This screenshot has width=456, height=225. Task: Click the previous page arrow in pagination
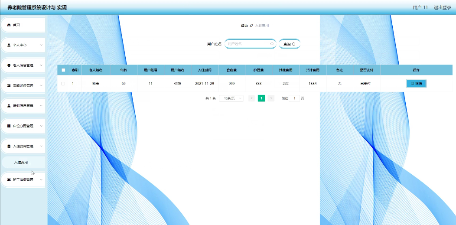pyautogui.click(x=252, y=98)
